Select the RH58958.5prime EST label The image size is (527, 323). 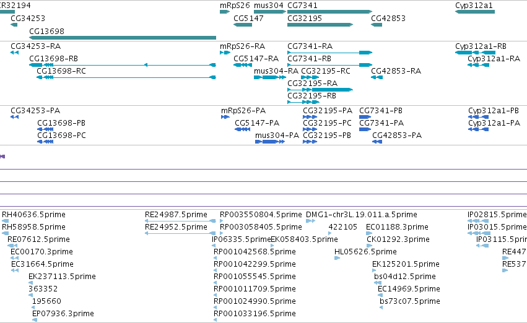[x=33, y=227]
